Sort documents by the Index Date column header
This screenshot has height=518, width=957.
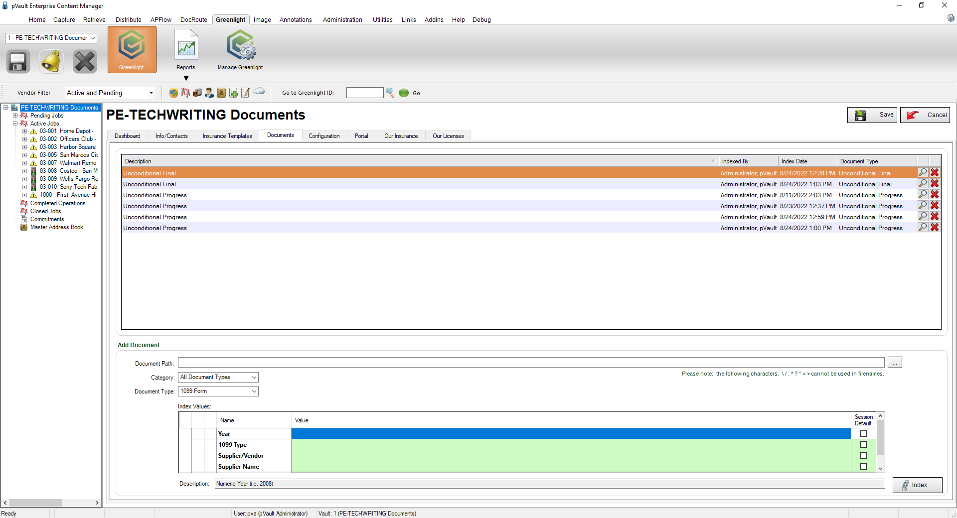(807, 161)
